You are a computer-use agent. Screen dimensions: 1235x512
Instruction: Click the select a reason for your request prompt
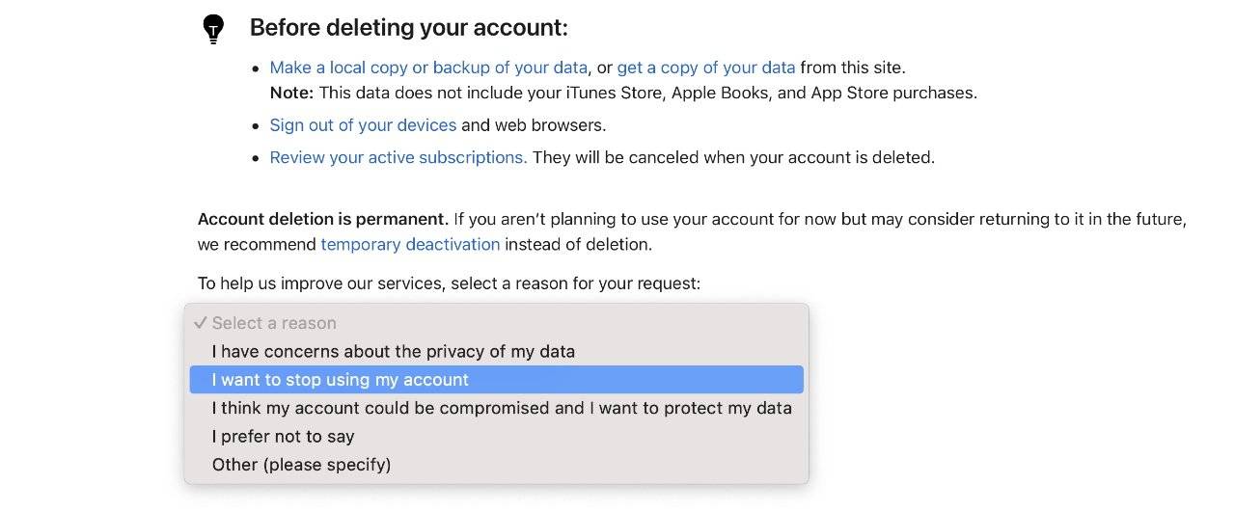449,283
